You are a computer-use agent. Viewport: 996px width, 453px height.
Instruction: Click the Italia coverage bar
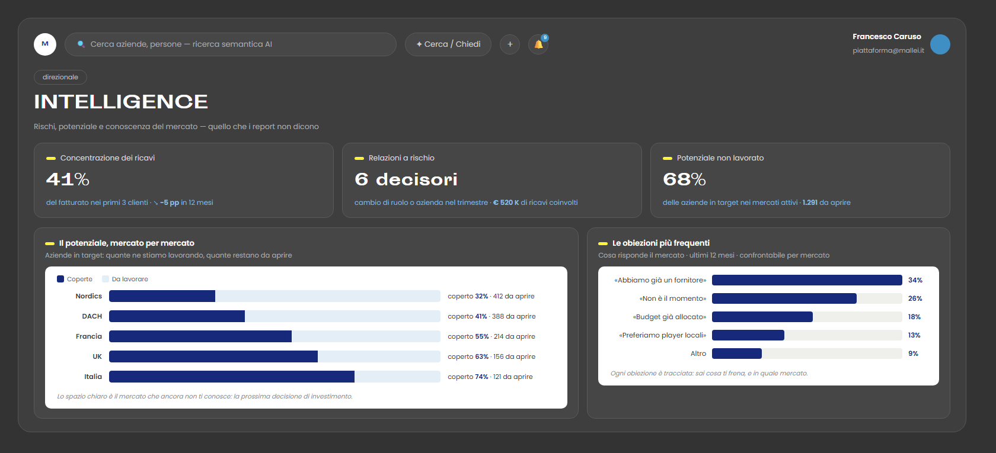click(274, 377)
